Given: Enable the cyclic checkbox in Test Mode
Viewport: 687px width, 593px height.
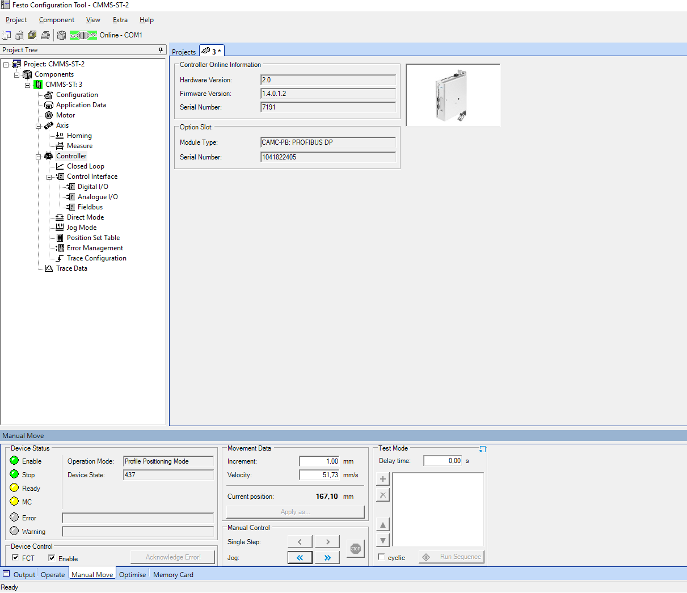Looking at the screenshot, I should 381,557.
